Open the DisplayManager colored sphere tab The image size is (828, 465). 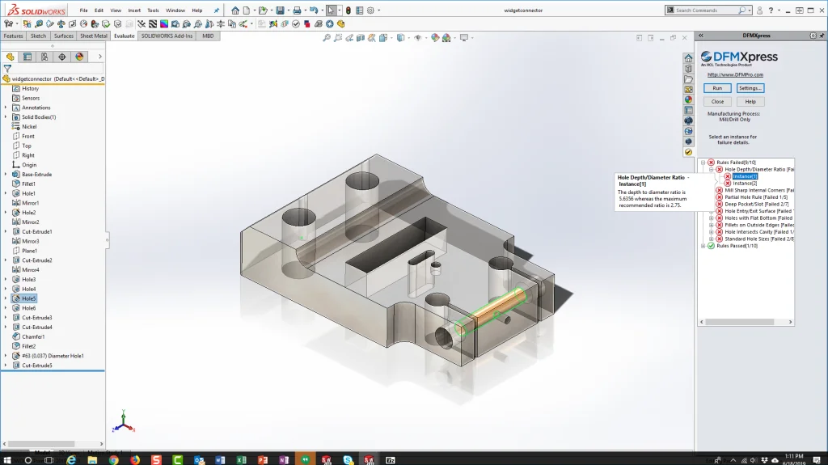[79, 57]
